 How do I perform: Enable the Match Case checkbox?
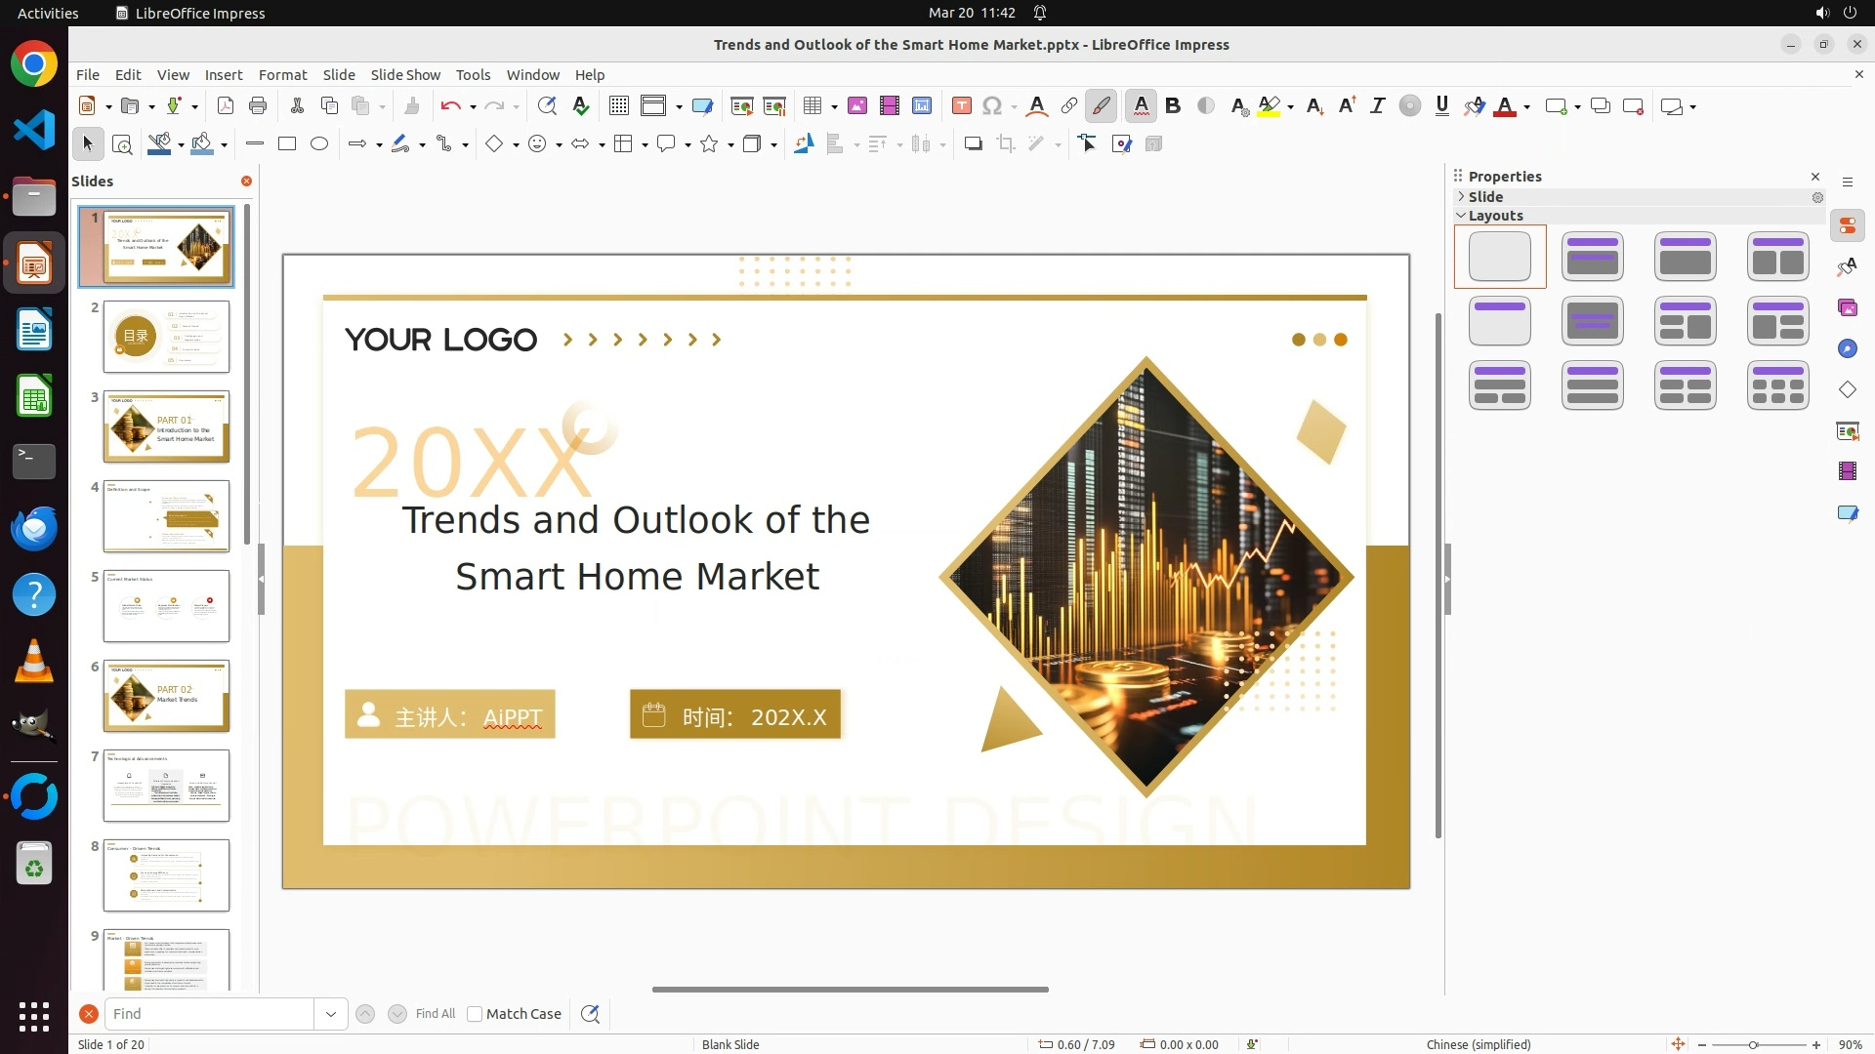[475, 1014]
